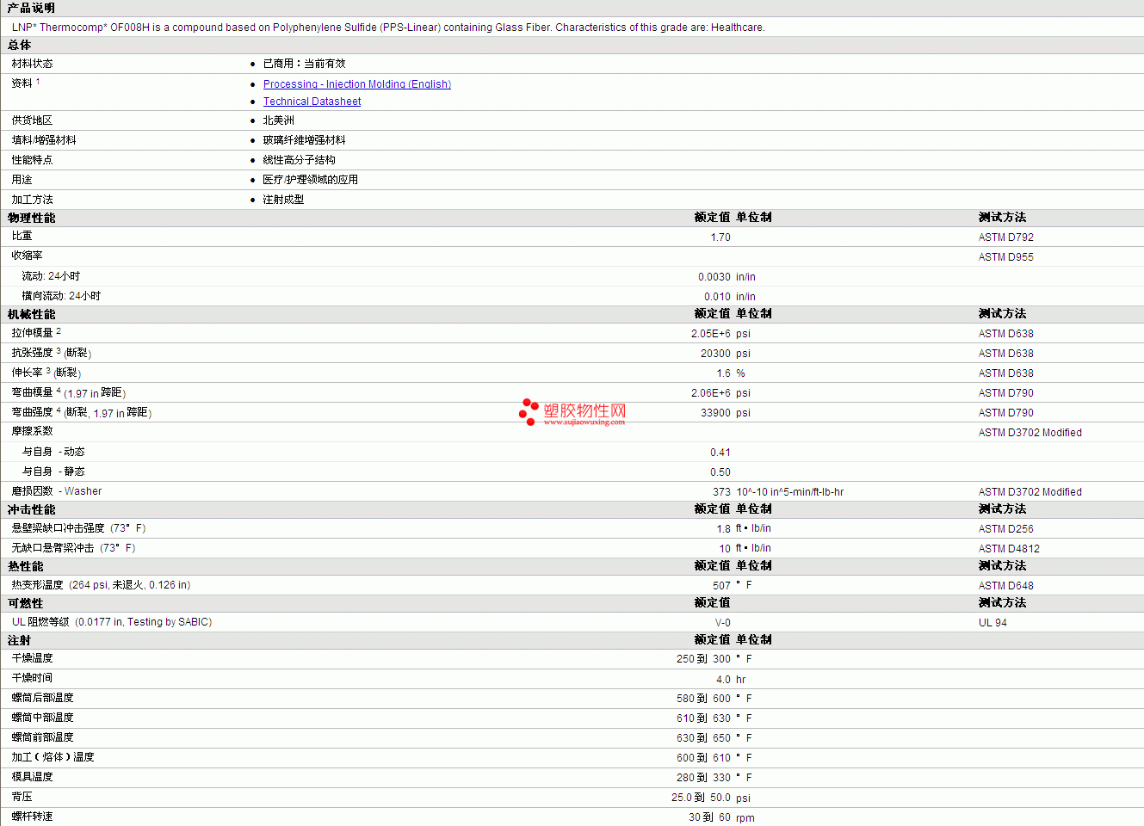Select the 填料/增强材料 row label
The height and width of the screenshot is (826, 1144).
[x=44, y=140]
